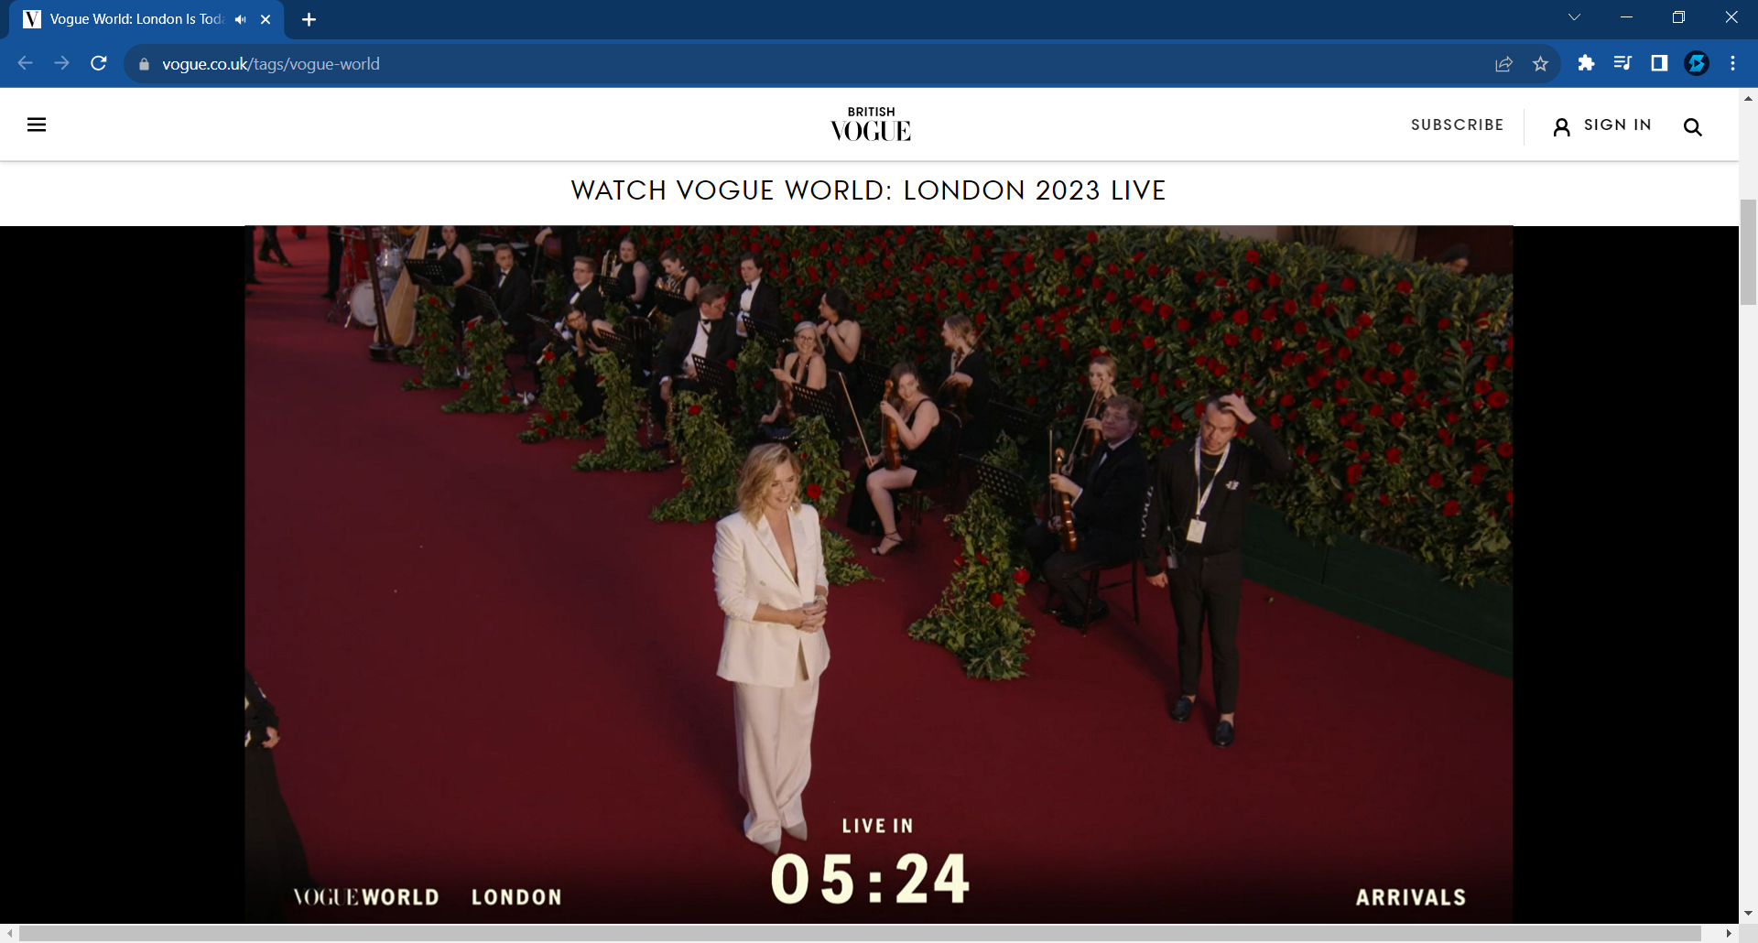Click the British Vogue logo
Image resolution: width=1758 pixels, height=943 pixels.
click(871, 125)
